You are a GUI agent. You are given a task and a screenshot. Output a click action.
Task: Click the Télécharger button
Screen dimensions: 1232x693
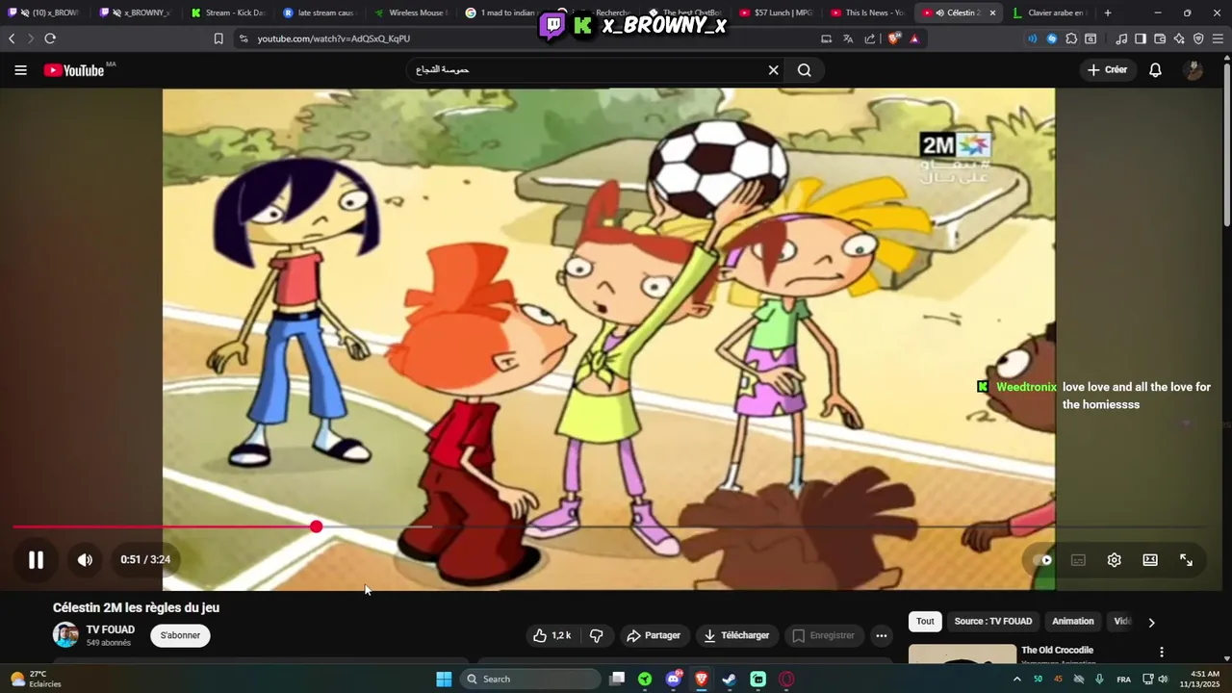[736, 635]
